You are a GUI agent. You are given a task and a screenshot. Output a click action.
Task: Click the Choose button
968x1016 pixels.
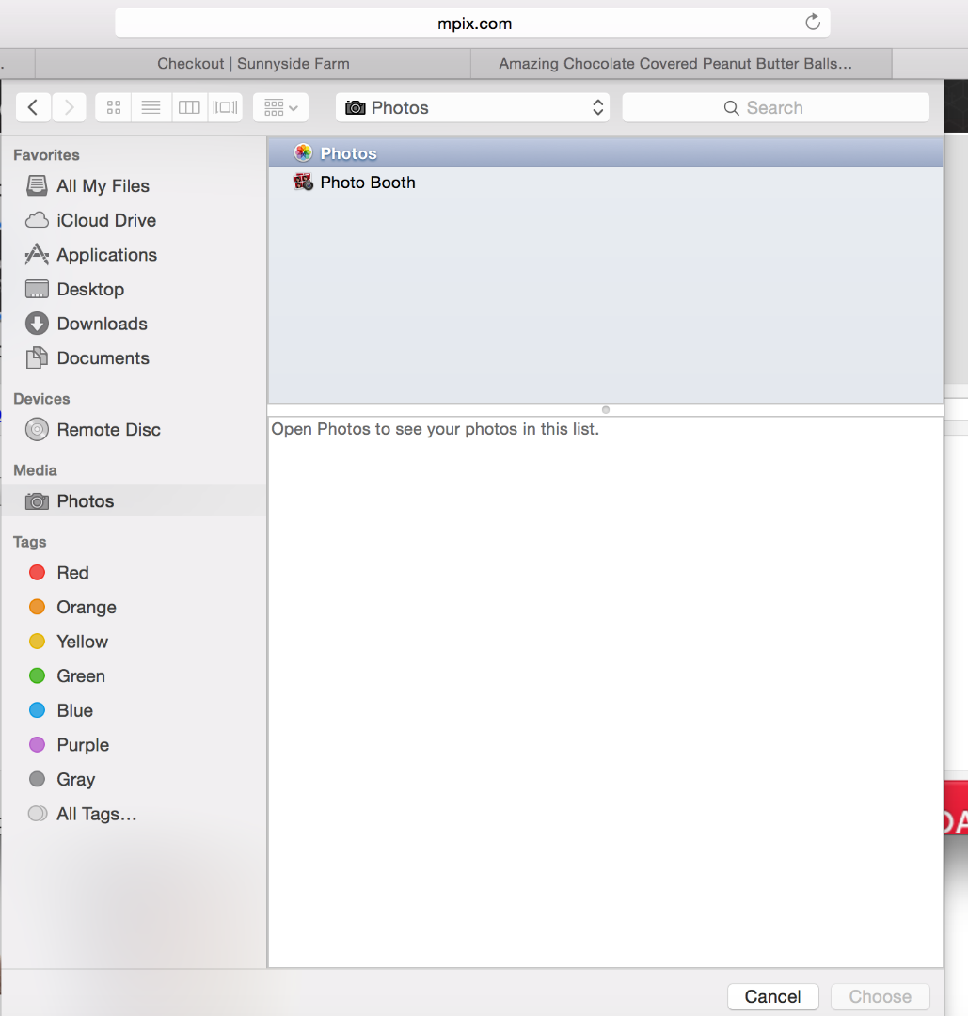coord(881,996)
